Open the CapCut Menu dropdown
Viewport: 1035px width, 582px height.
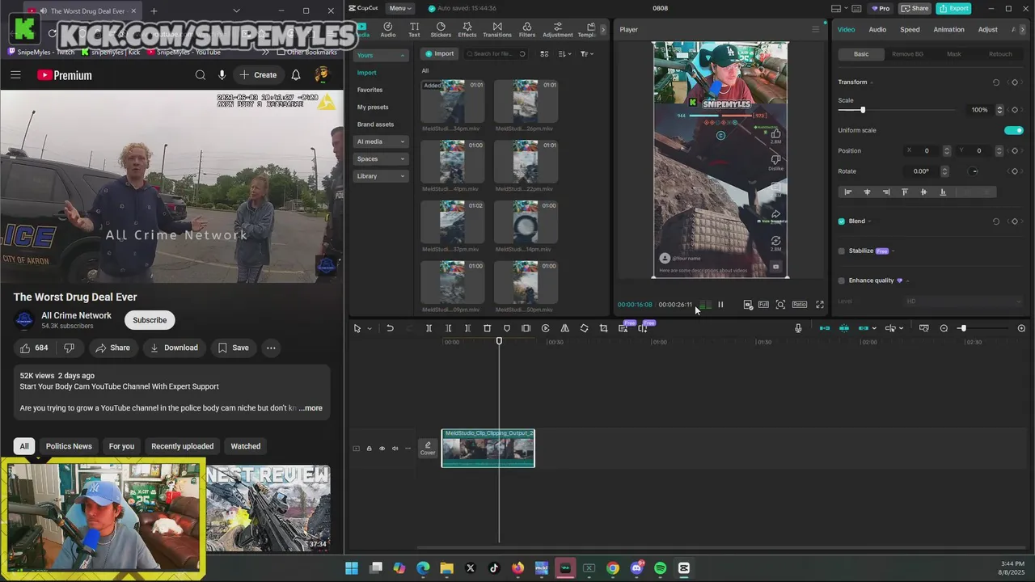[x=399, y=8]
